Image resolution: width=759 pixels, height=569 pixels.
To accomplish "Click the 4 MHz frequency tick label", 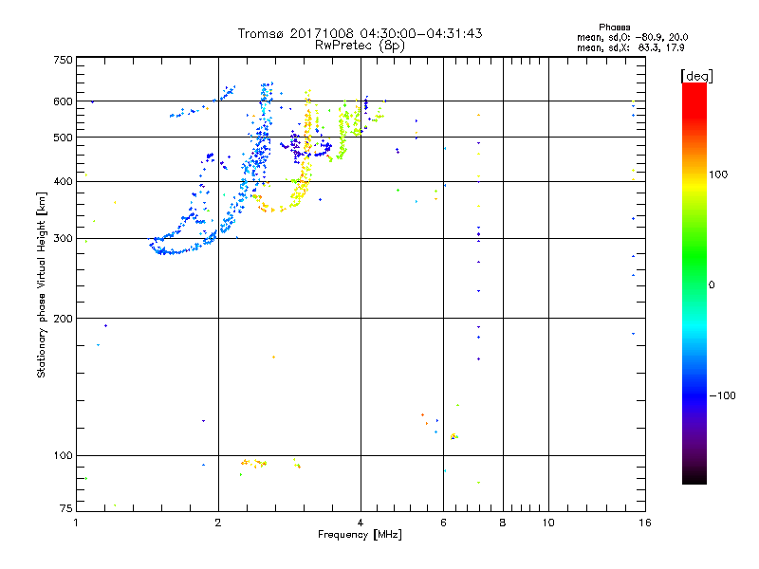I will tap(361, 523).
